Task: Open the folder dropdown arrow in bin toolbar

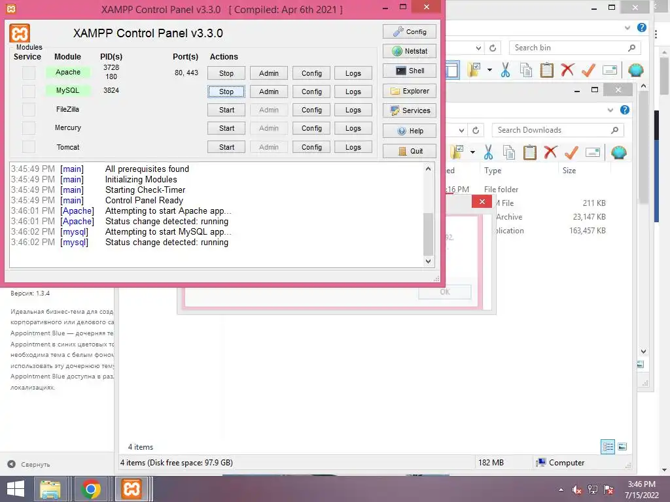Action: pyautogui.click(x=489, y=70)
